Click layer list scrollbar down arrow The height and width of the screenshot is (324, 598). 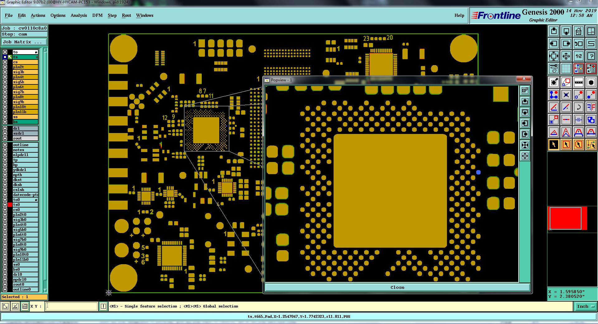point(45,290)
